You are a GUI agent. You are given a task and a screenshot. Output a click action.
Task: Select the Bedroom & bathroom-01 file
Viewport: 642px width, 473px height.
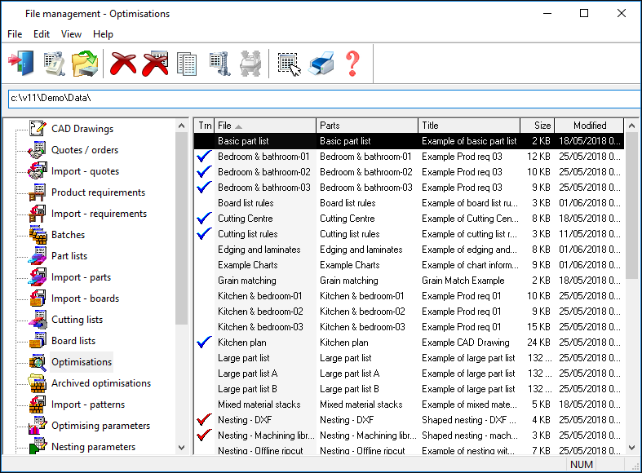click(x=263, y=157)
